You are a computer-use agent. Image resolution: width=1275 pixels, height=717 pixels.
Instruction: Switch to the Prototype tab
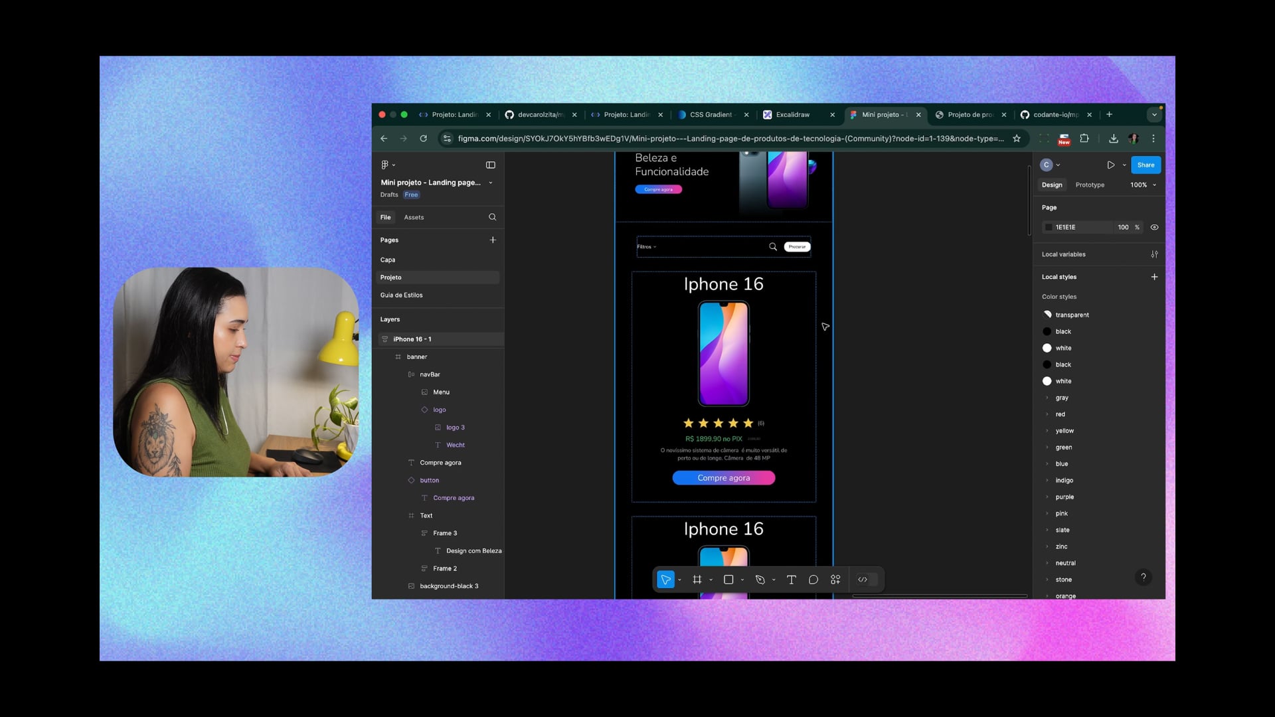1090,185
